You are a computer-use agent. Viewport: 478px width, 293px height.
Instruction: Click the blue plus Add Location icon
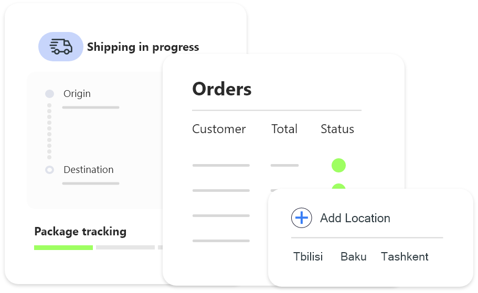click(301, 218)
